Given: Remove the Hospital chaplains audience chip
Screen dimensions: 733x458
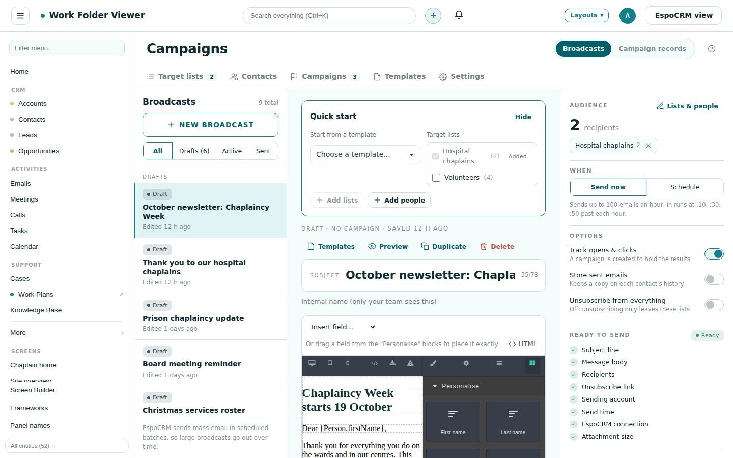Looking at the screenshot, I should 649,146.
